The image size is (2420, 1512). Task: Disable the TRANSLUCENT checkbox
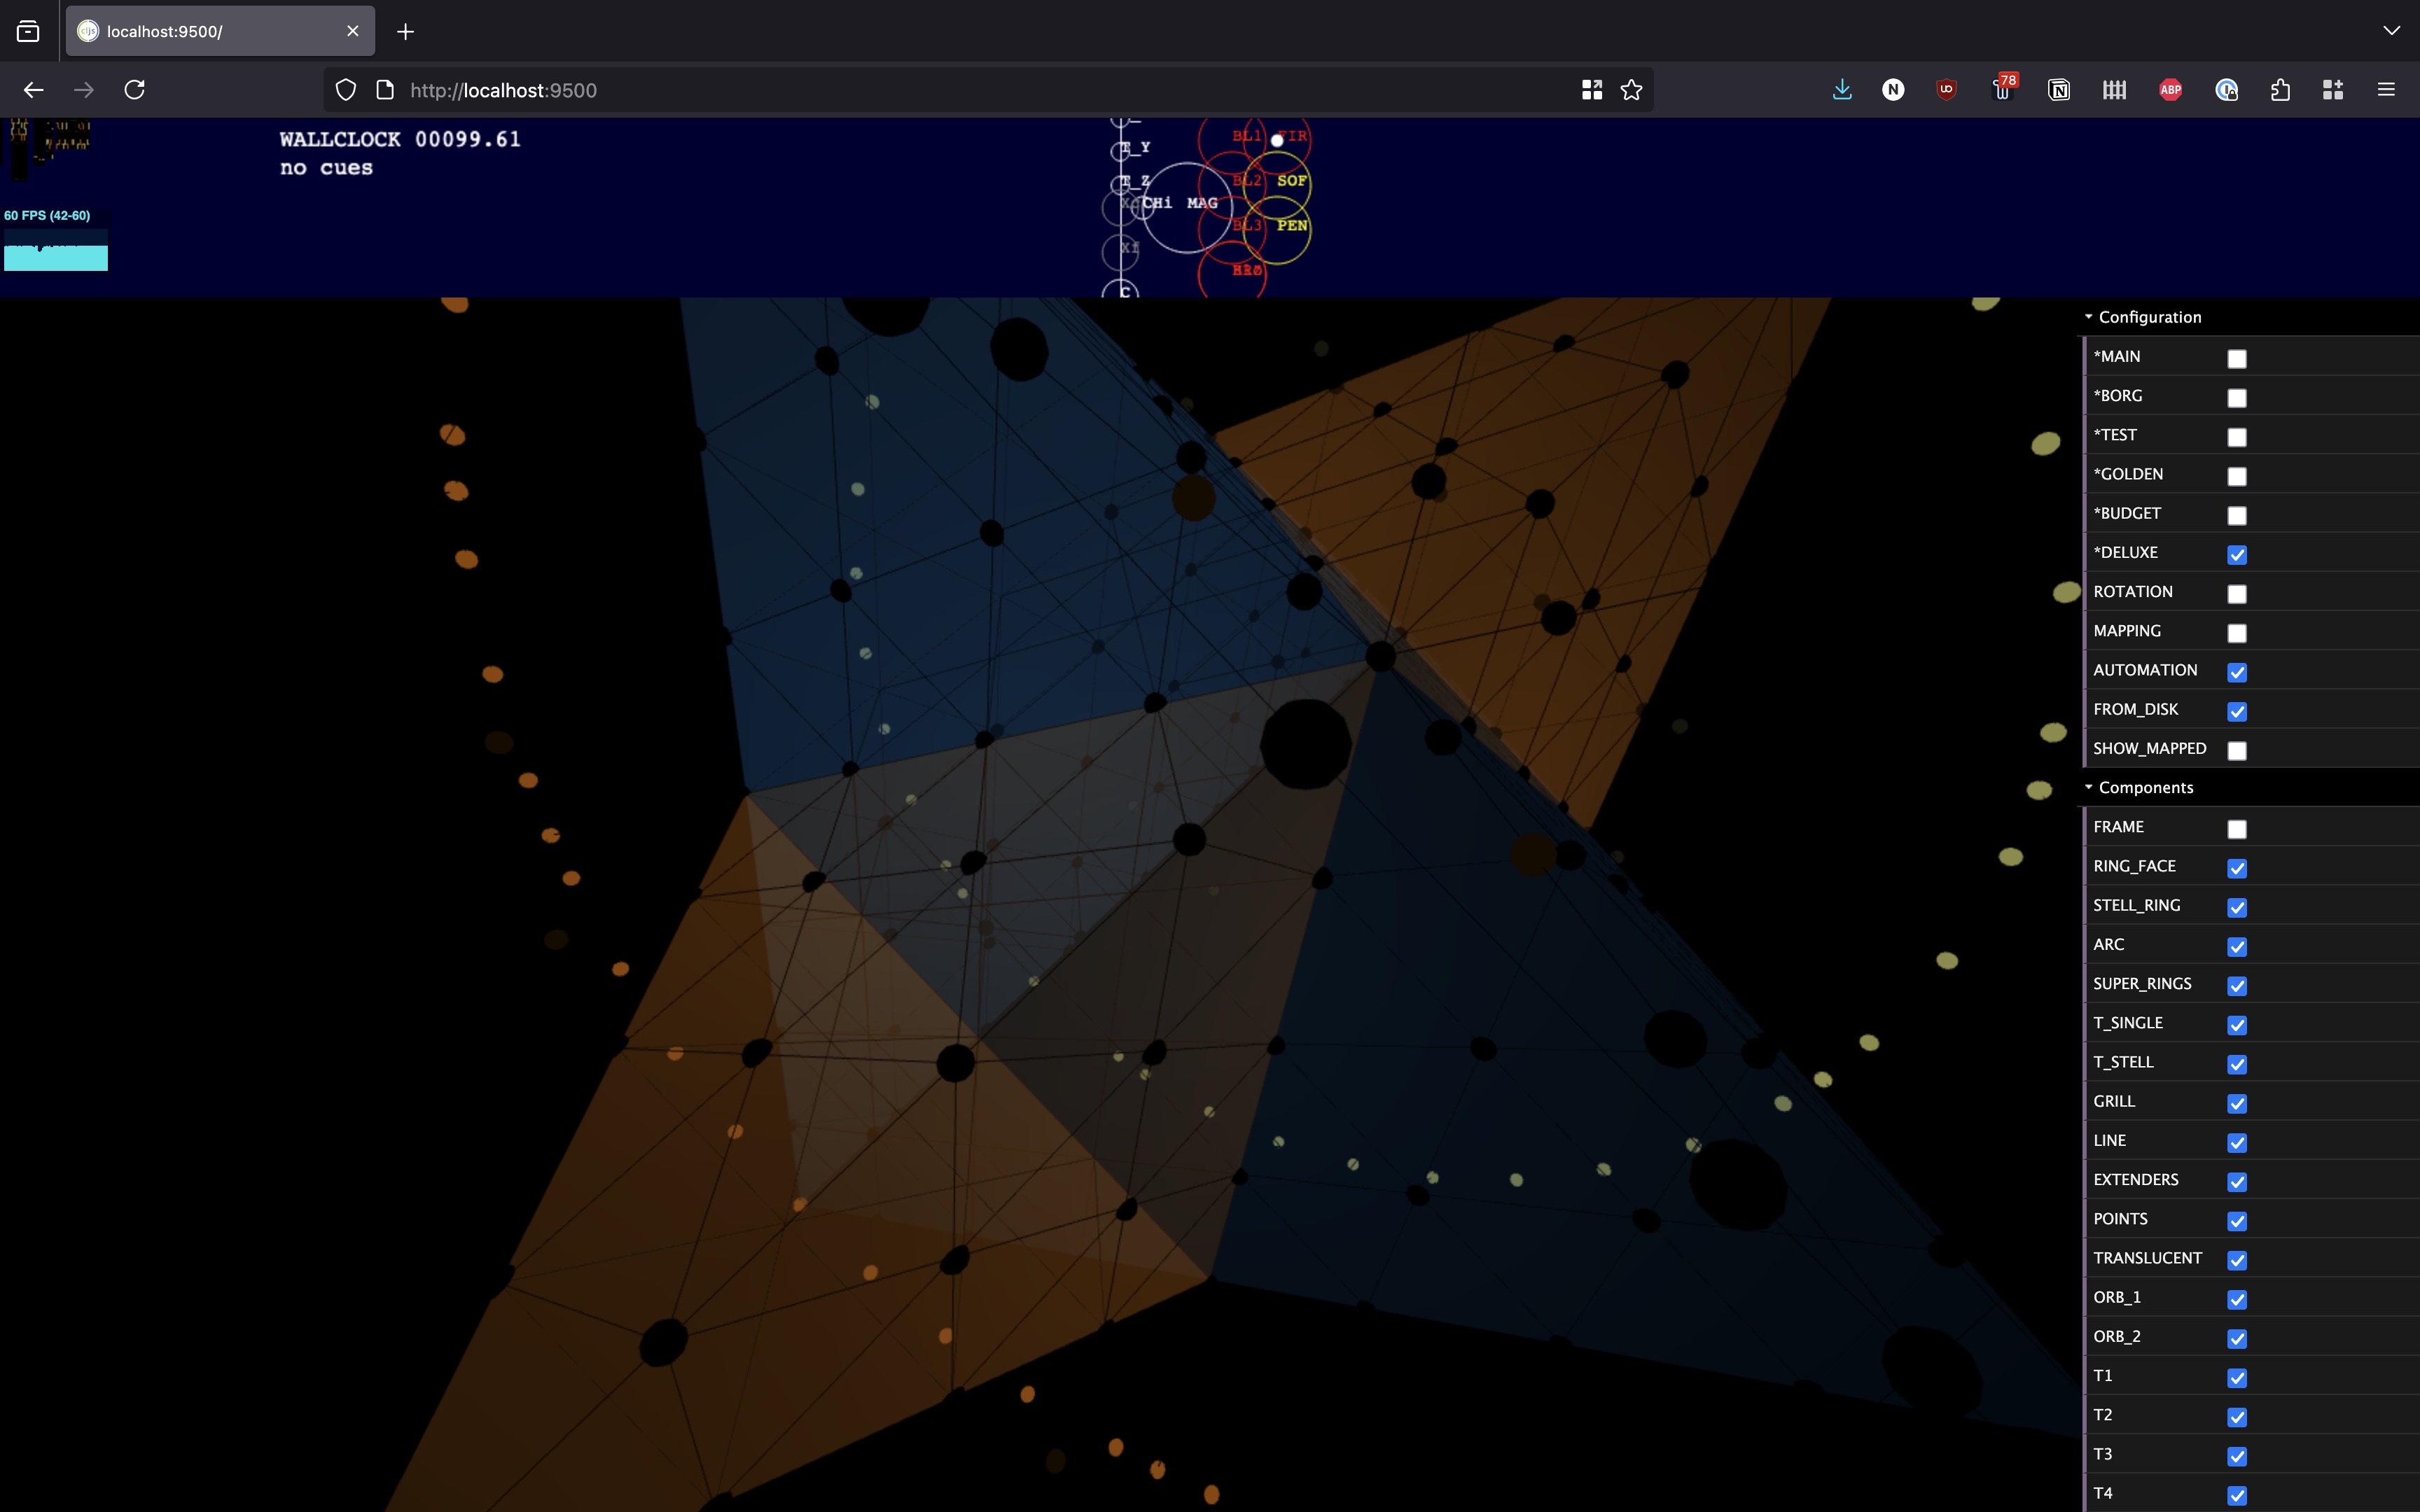pos(2237,1260)
